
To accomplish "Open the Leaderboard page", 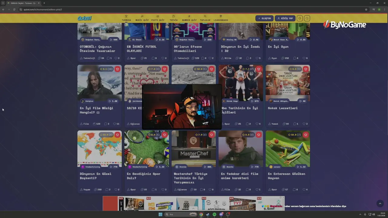I will (221, 18).
